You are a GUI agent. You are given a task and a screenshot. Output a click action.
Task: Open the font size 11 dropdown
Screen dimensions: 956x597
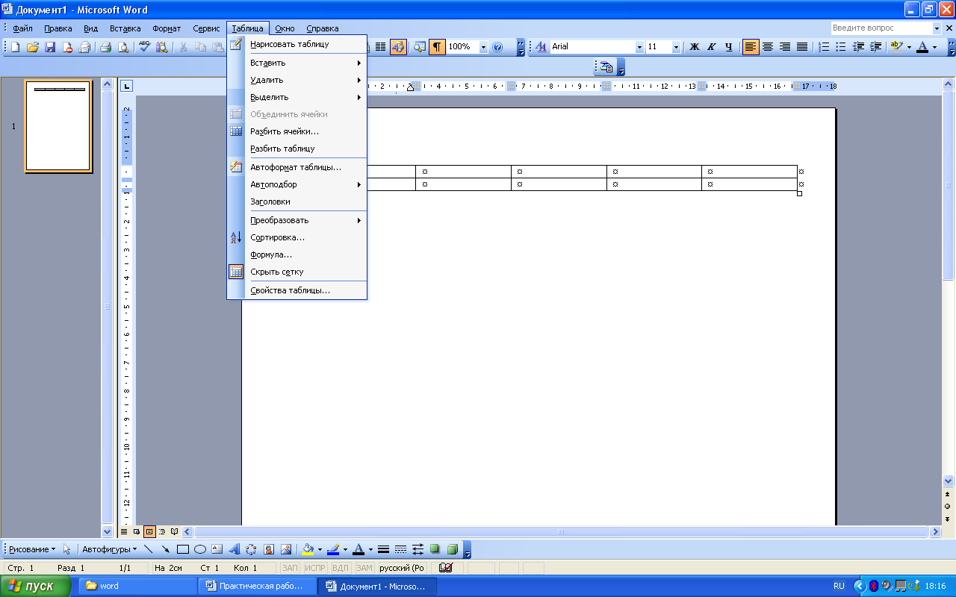pyautogui.click(x=676, y=47)
